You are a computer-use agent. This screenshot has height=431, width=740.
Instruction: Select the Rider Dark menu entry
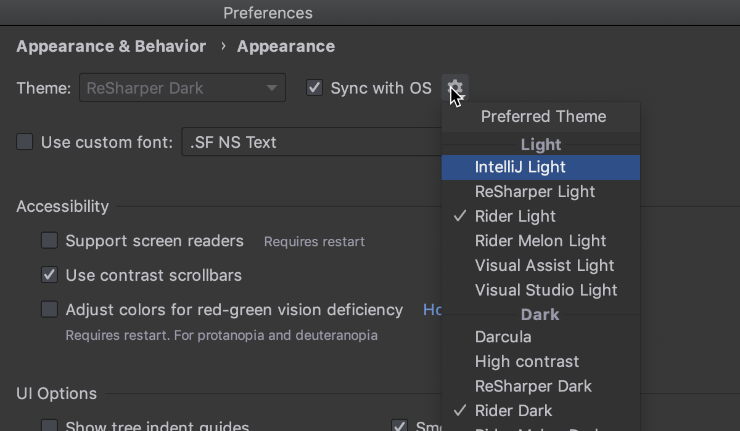[x=541, y=411]
